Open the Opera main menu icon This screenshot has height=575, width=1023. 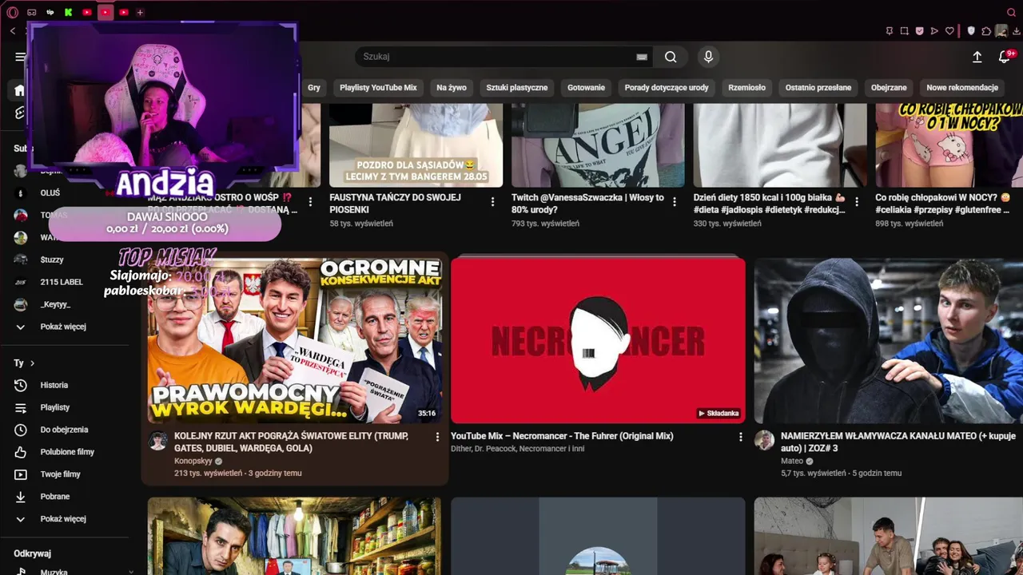(x=12, y=12)
